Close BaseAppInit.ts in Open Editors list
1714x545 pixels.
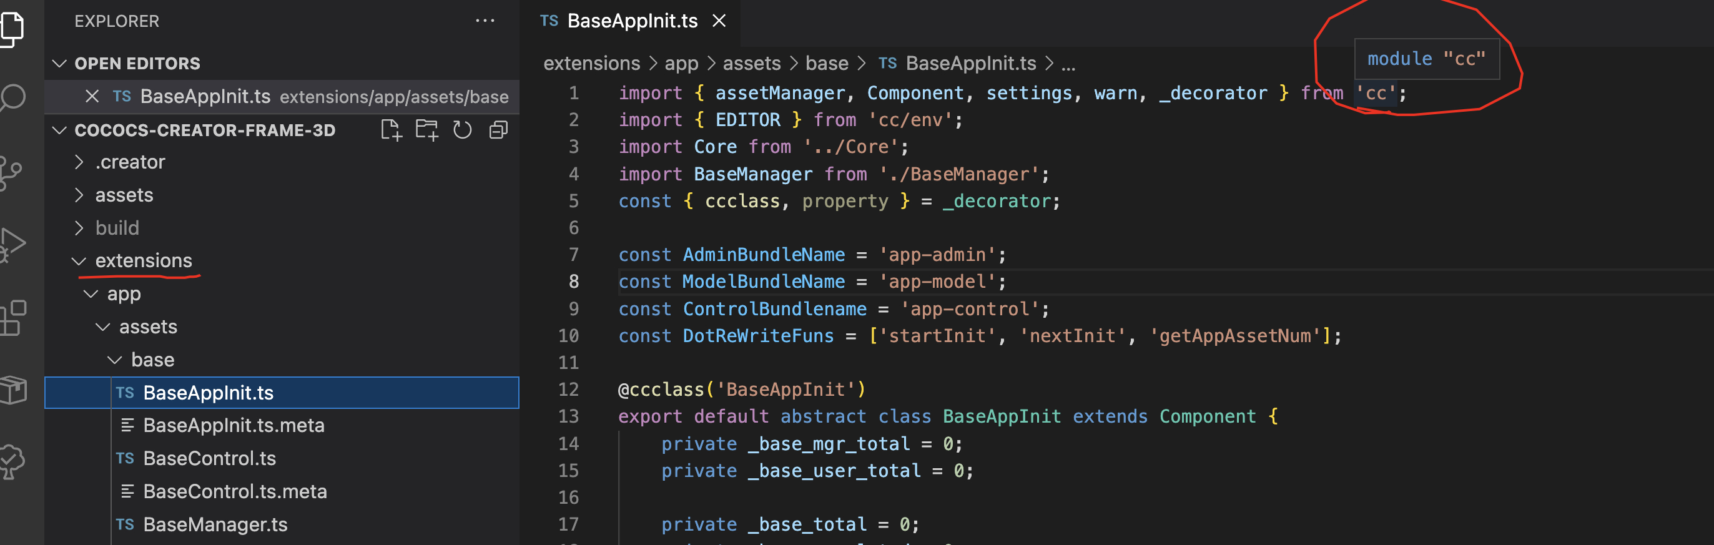tap(92, 97)
